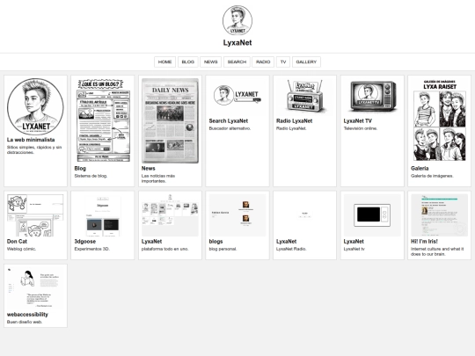Open the Galería card title
475x356 pixels.
420,168
